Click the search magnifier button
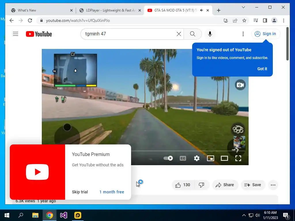The width and height of the screenshot is (295, 221). coord(192,34)
